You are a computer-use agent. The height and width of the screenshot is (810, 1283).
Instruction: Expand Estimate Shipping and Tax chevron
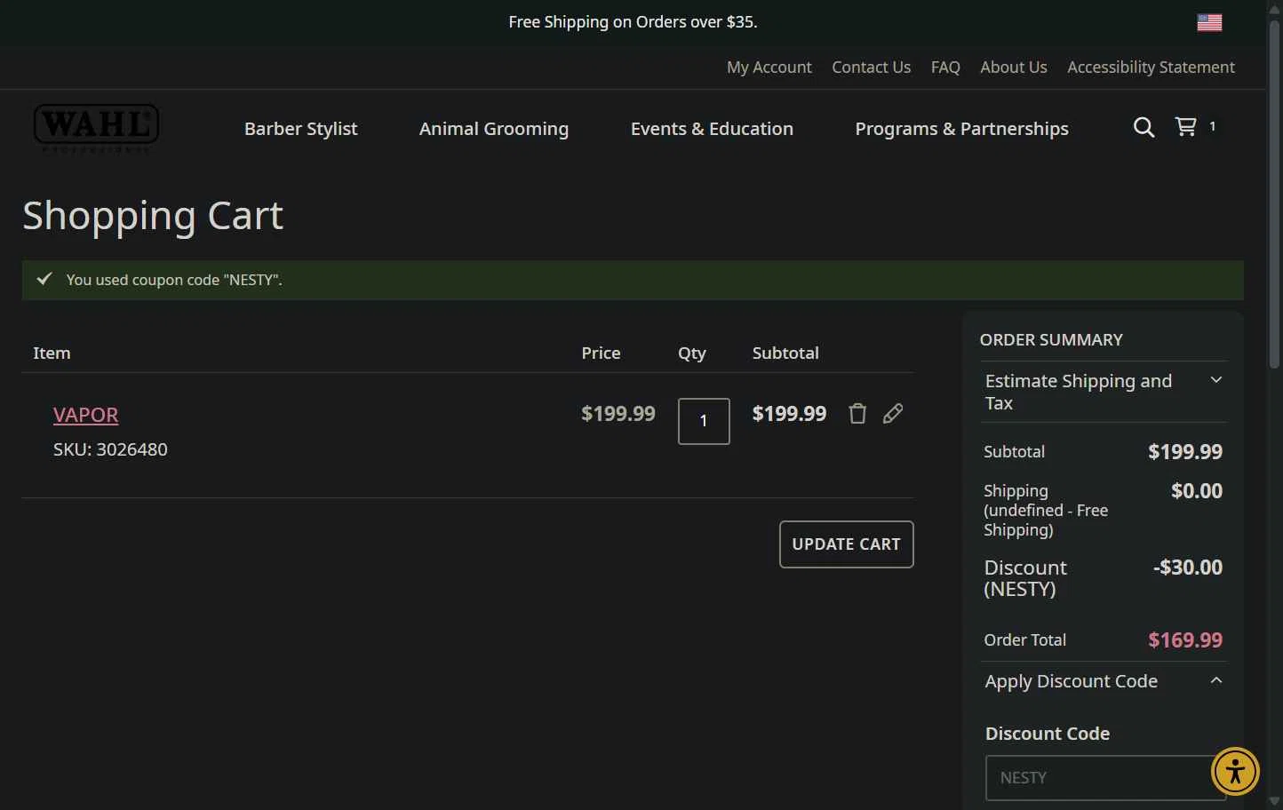click(x=1216, y=380)
